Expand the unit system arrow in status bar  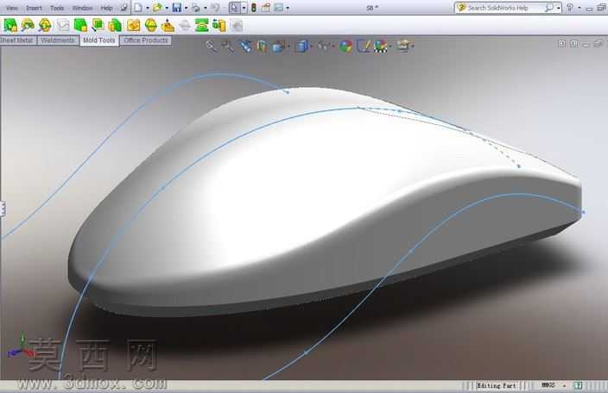click(565, 385)
